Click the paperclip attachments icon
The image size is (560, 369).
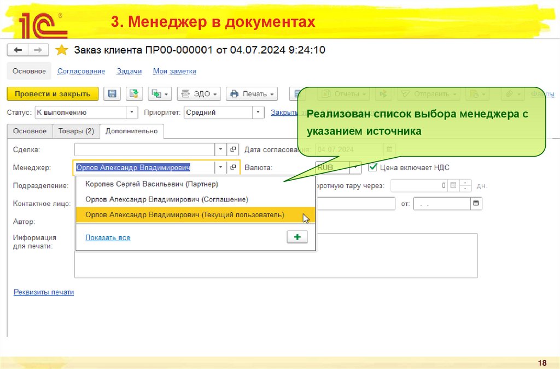click(x=509, y=93)
